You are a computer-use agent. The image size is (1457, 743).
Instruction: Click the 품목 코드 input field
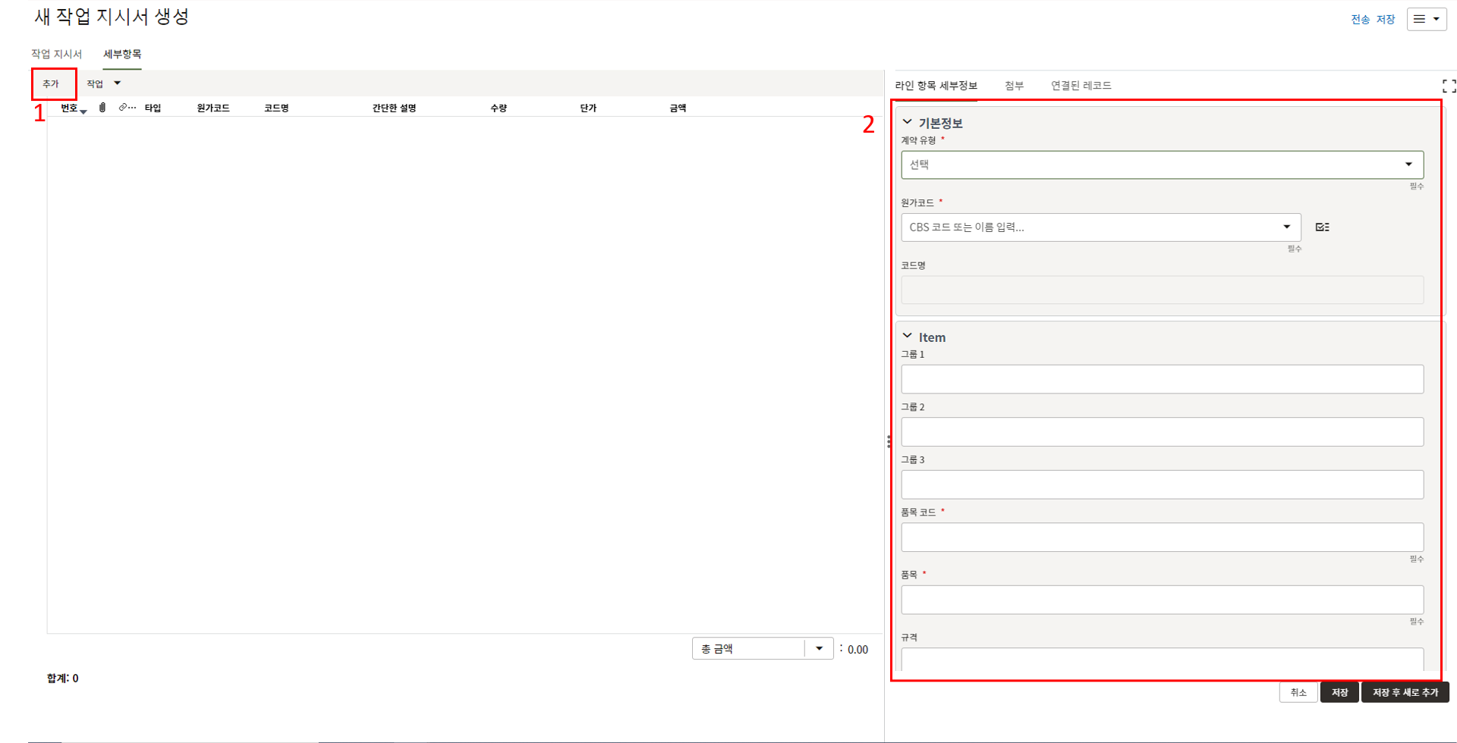click(1162, 537)
